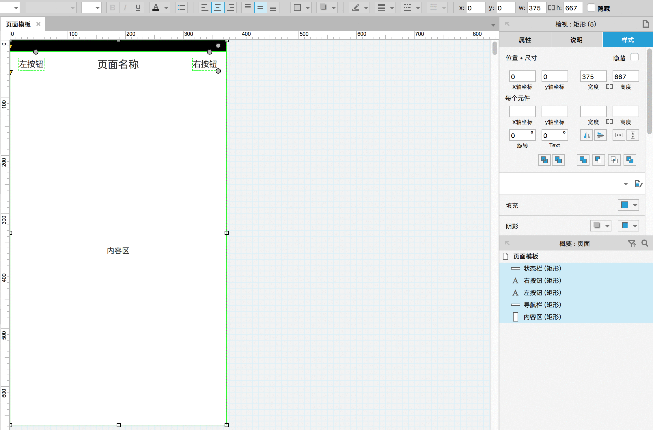Open the font family dropdown
Image resolution: width=653 pixels, height=430 pixels.
[x=51, y=8]
